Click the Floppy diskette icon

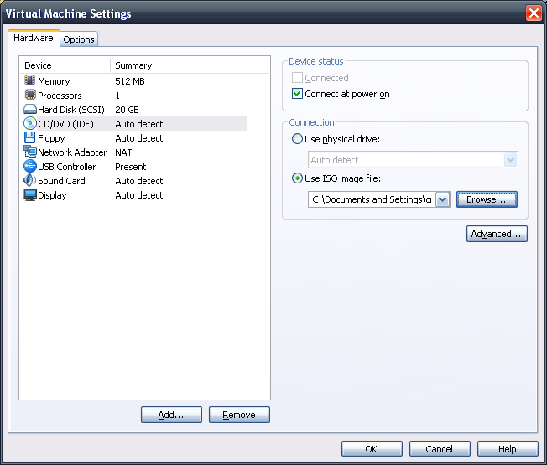click(30, 137)
